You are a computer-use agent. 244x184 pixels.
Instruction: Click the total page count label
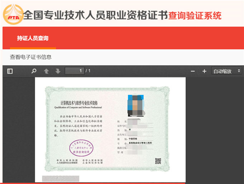88,71
